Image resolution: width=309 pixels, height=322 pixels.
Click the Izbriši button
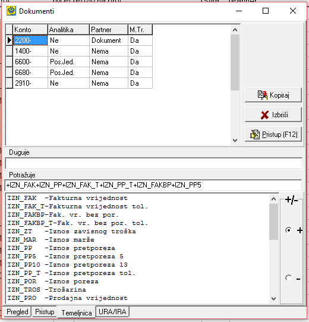tap(273, 115)
